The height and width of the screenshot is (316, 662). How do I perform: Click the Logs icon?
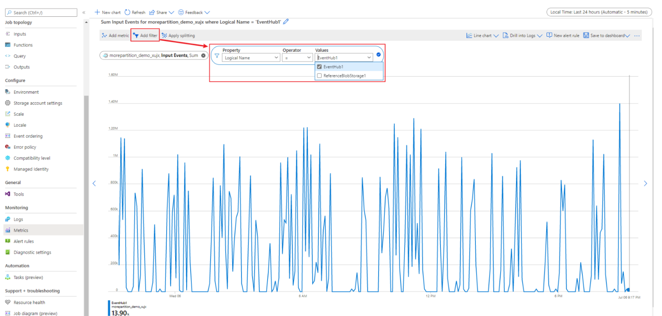tap(8, 220)
